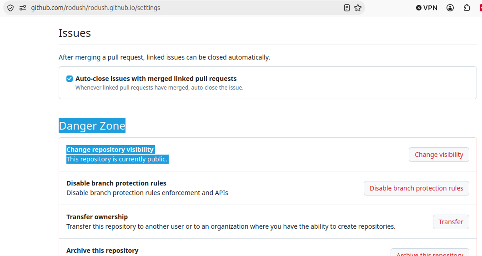Click the github.com URL address field

coord(185,8)
